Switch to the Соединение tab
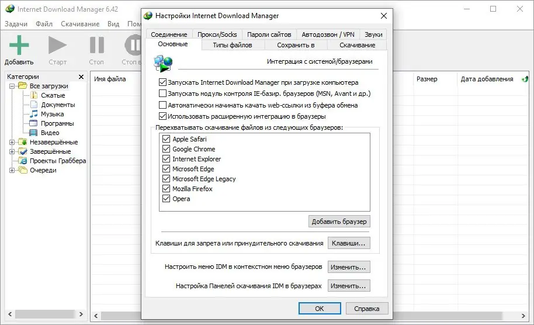Screen dimensions: 534x325 tap(169, 34)
